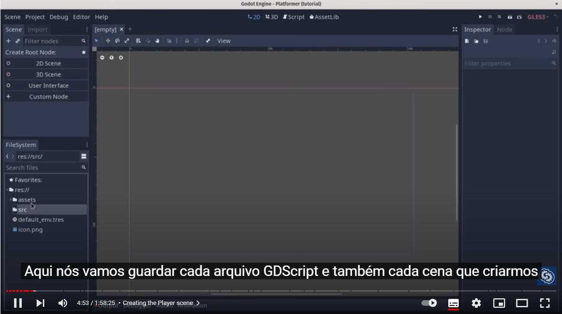This screenshot has height=314, width=562.
Task: Play the edited scene clapper icon
Action: coord(510,17)
